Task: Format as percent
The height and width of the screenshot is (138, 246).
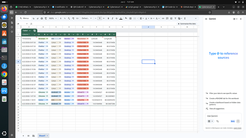Action: [65, 19]
